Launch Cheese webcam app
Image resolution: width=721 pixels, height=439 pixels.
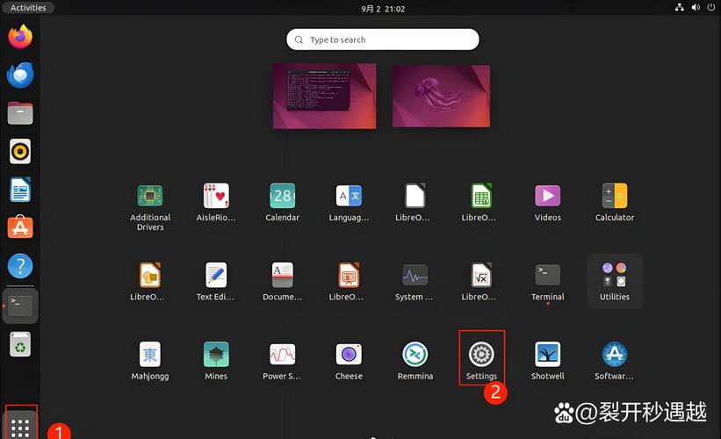click(x=349, y=361)
